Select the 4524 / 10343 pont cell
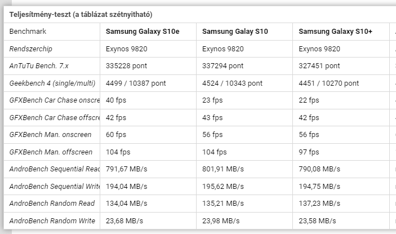Image resolution: width=396 pixels, height=234 pixels. click(232, 83)
